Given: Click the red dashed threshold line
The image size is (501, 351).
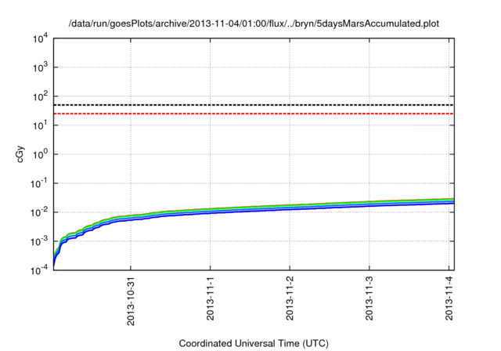Looking at the screenshot, I should tap(254, 114).
